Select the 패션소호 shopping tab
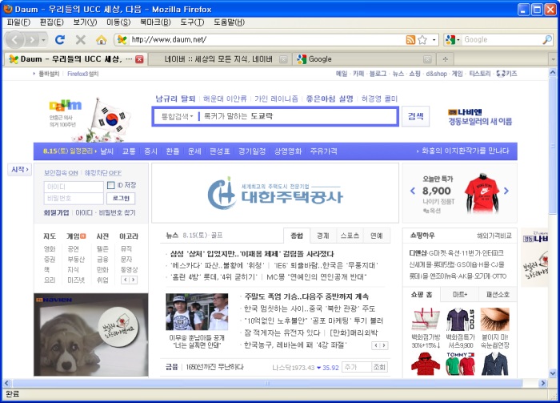The width and height of the screenshot is (560, 403). pos(498,295)
